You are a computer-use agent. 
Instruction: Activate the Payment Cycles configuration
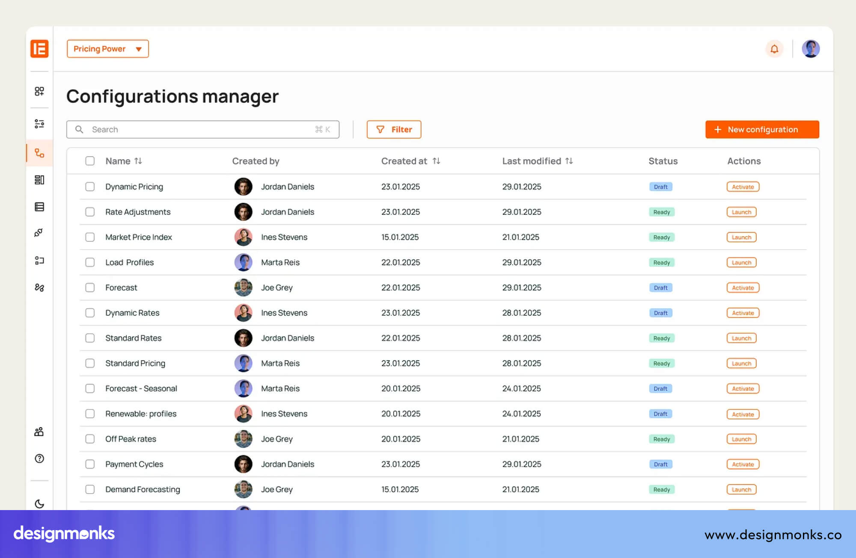click(x=743, y=464)
